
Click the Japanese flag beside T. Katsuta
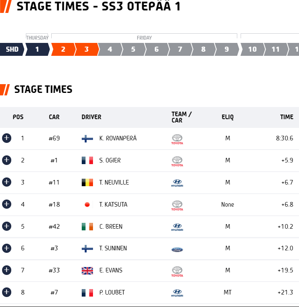[x=87, y=205]
